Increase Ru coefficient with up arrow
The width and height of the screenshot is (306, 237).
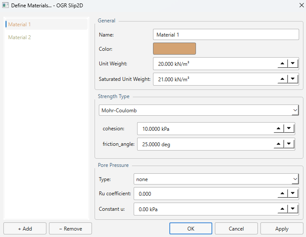click(282, 194)
